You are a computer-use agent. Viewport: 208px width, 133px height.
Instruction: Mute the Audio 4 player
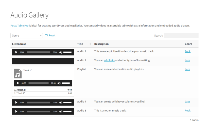61,102
